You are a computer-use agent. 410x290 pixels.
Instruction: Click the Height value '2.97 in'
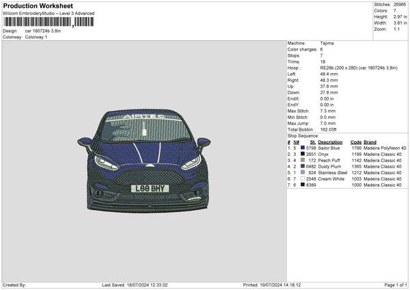point(400,16)
